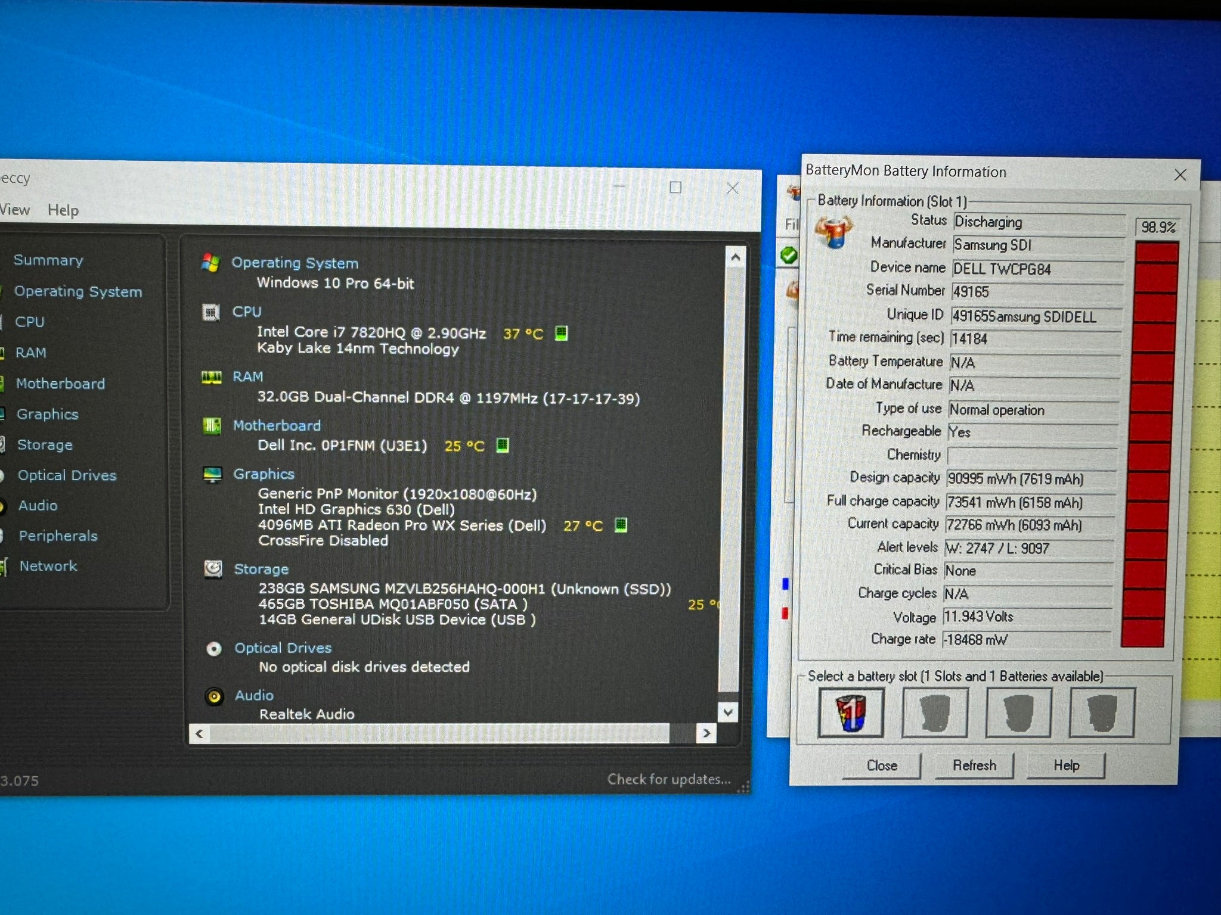This screenshot has width=1221, height=915.
Task: Click the RAM heading in summary pane
Action: click(248, 377)
